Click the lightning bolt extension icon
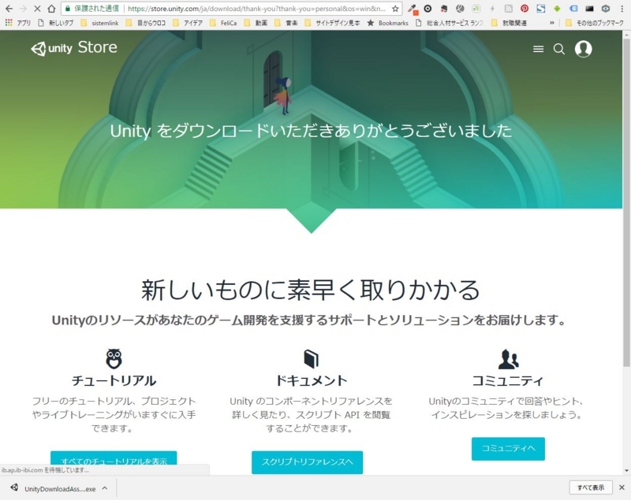This screenshot has height=500, width=631. pos(492,9)
